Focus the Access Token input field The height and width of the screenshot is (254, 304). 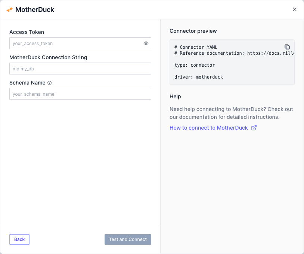pos(80,43)
